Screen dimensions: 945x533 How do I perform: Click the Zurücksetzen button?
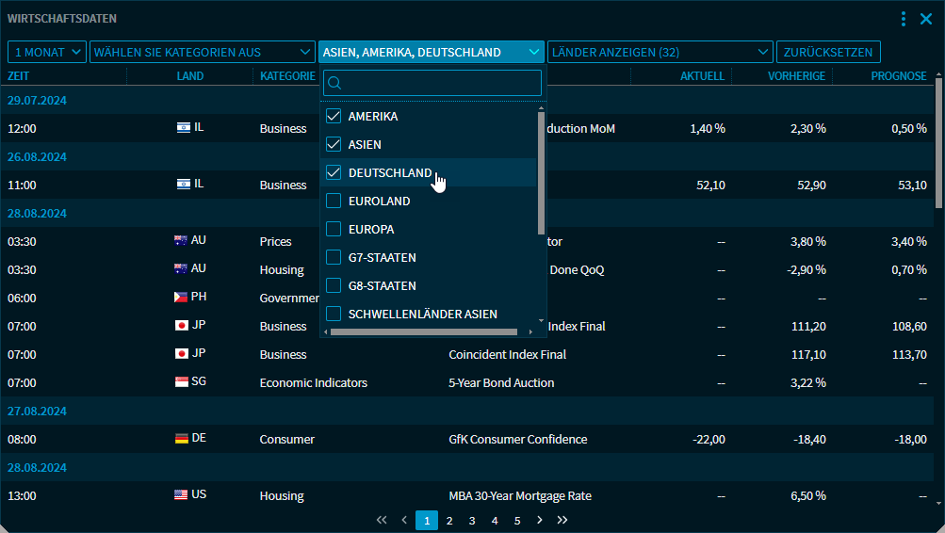(x=828, y=53)
